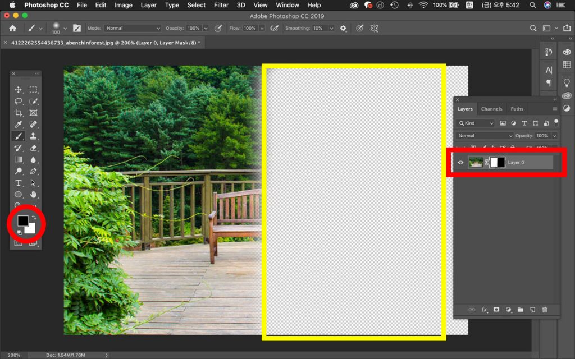Open brush Mode dropdown
This screenshot has width=575, height=359.
click(x=133, y=28)
